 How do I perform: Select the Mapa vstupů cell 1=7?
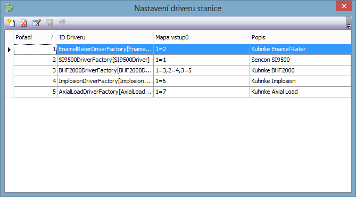click(202, 92)
